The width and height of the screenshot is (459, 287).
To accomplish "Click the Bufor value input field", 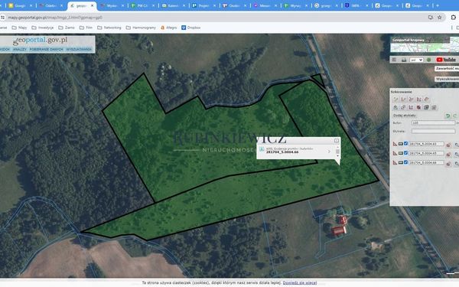I will click(433, 122).
